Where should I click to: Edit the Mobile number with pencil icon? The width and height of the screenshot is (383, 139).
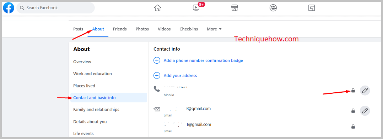tap(365, 91)
